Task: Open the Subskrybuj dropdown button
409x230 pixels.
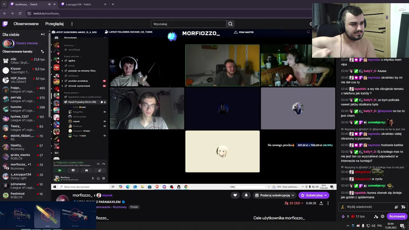Action: click(x=314, y=195)
